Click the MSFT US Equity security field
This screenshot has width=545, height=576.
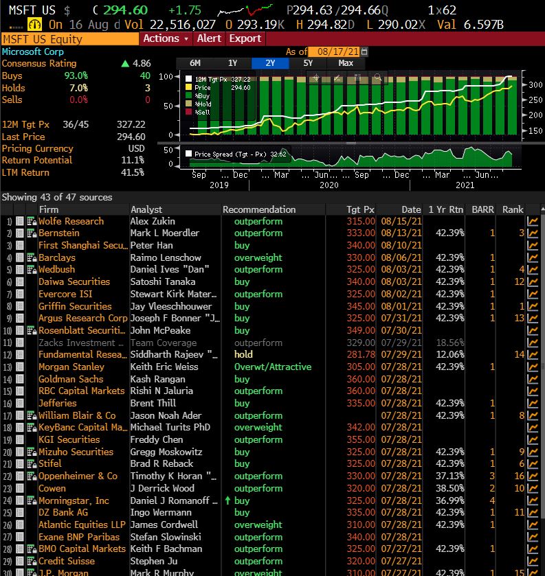[70, 39]
